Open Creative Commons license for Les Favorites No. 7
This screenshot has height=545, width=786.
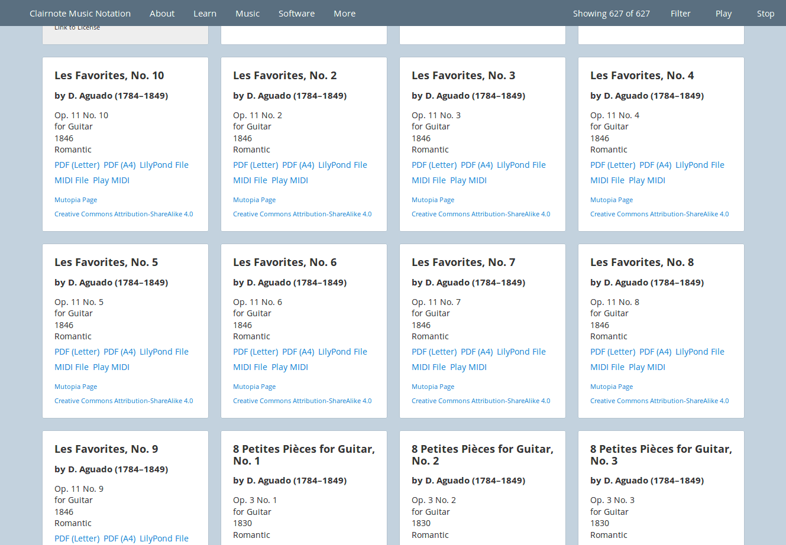(x=481, y=401)
